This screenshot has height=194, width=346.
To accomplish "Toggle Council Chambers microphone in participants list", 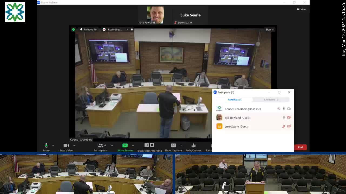I will click(284, 109).
